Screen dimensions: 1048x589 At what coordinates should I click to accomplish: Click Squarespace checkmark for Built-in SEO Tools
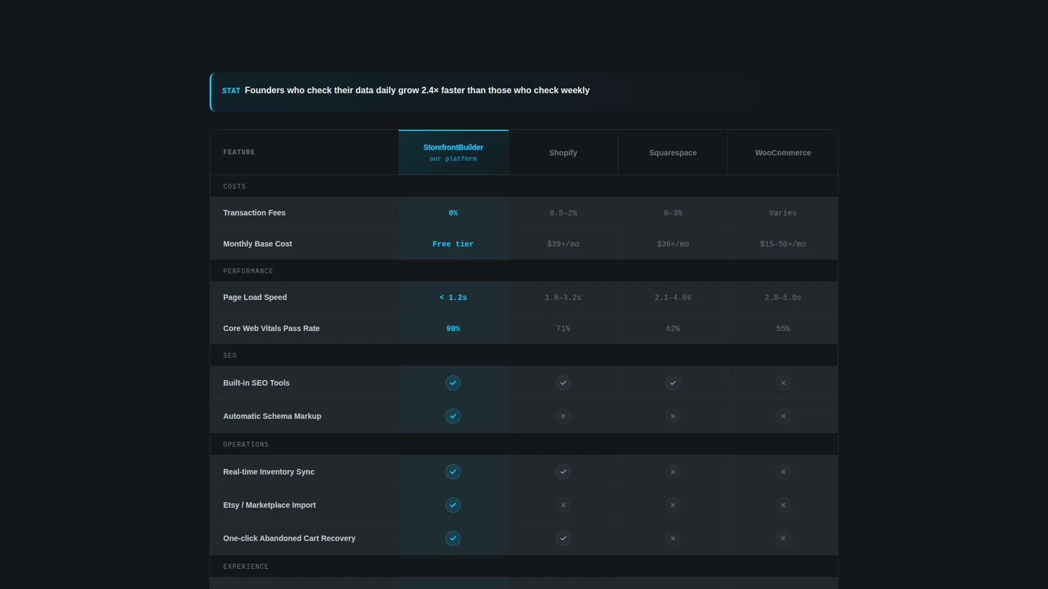coord(673,383)
